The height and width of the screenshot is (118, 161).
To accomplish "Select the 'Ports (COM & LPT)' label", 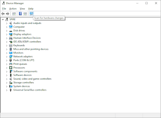I will point(24,60).
